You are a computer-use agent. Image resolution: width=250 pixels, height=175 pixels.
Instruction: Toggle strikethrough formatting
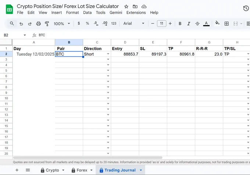(x=197, y=24)
